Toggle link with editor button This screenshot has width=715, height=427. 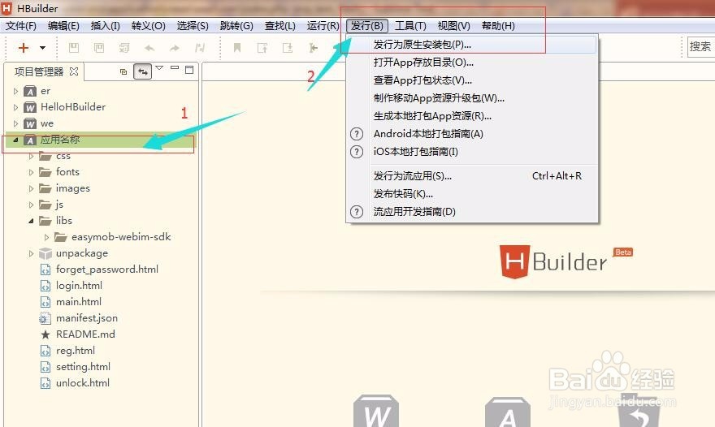[x=143, y=71]
